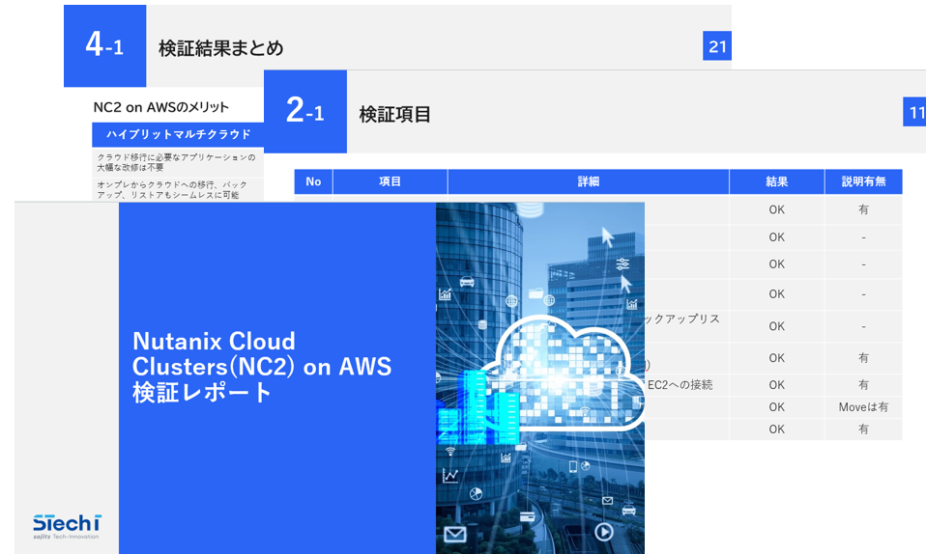Select the 検証項目 slide heading
The height and width of the screenshot is (554, 926).
pos(394,115)
